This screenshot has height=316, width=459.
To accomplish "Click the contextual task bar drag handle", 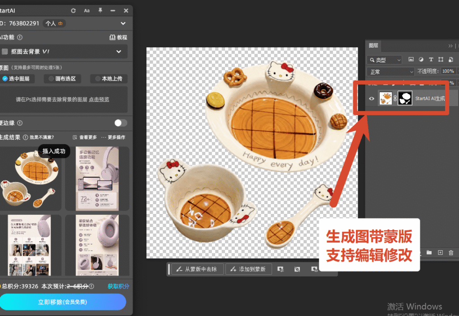I will 169,269.
